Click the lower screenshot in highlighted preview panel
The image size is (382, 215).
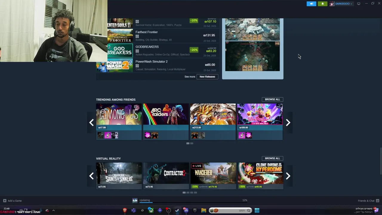pos(252,56)
